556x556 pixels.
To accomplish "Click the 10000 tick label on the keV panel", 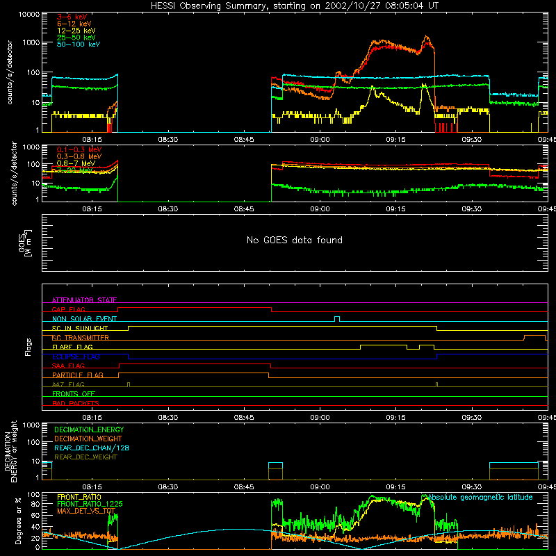I will 29,14.
